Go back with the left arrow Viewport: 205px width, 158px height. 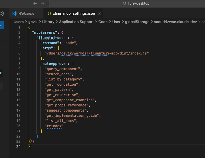pos(35,3)
